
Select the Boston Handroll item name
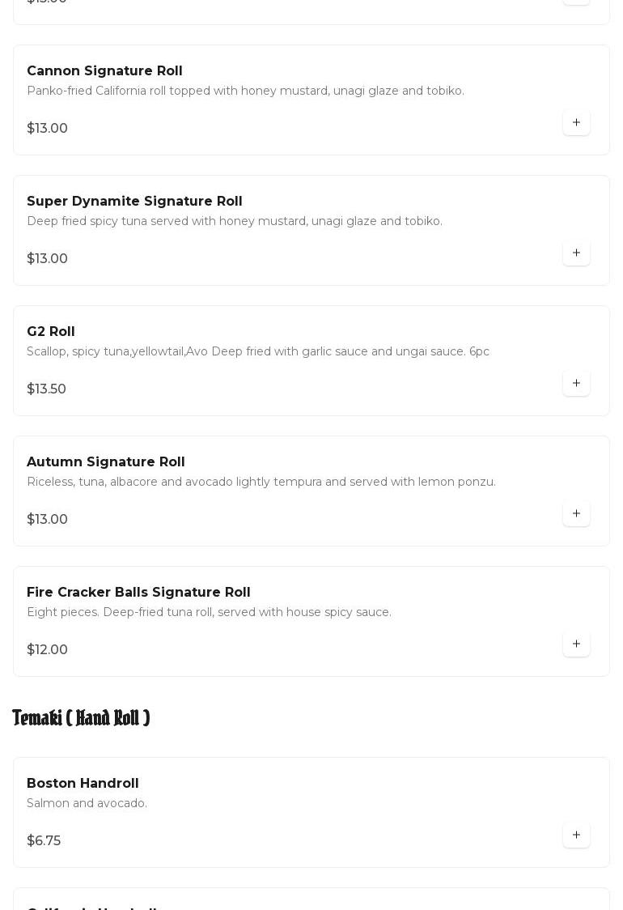tap(83, 784)
